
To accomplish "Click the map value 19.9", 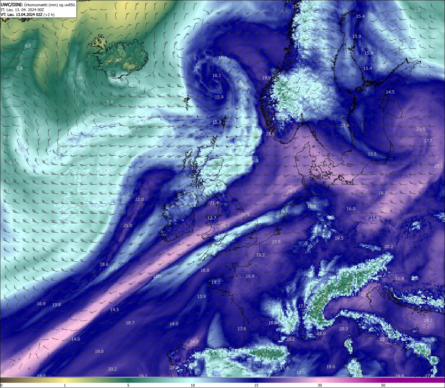I will pos(266,78).
